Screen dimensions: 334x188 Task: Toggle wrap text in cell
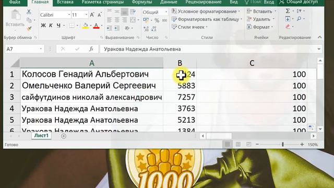pyautogui.click(x=133, y=11)
